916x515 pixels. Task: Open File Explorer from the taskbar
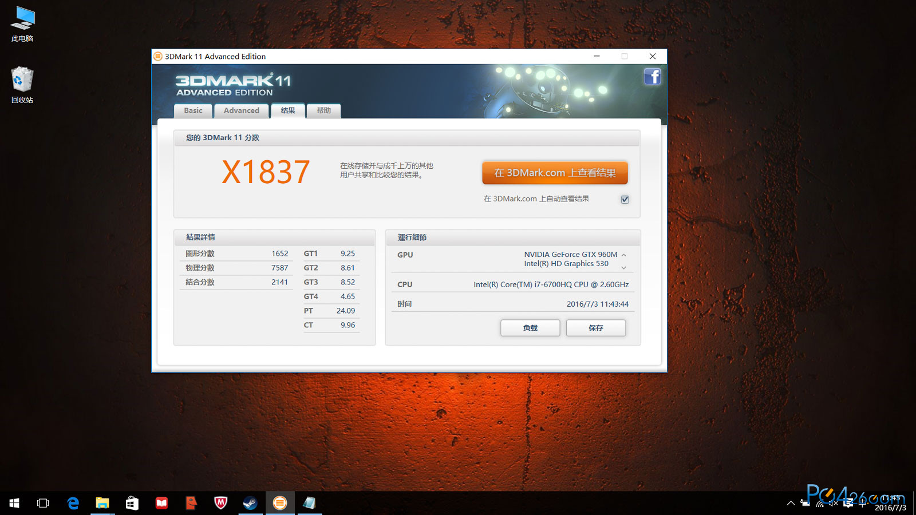tap(102, 503)
